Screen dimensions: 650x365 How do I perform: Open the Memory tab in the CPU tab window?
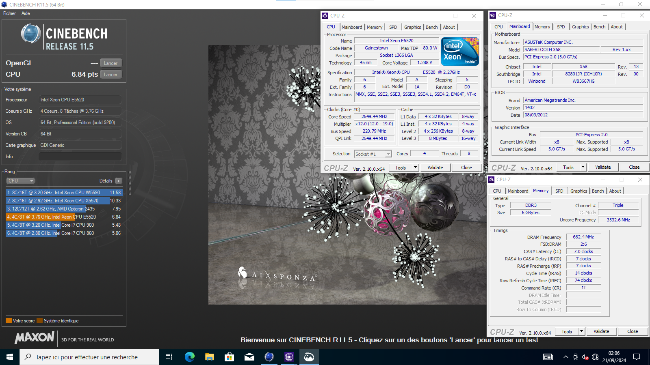tap(375, 27)
